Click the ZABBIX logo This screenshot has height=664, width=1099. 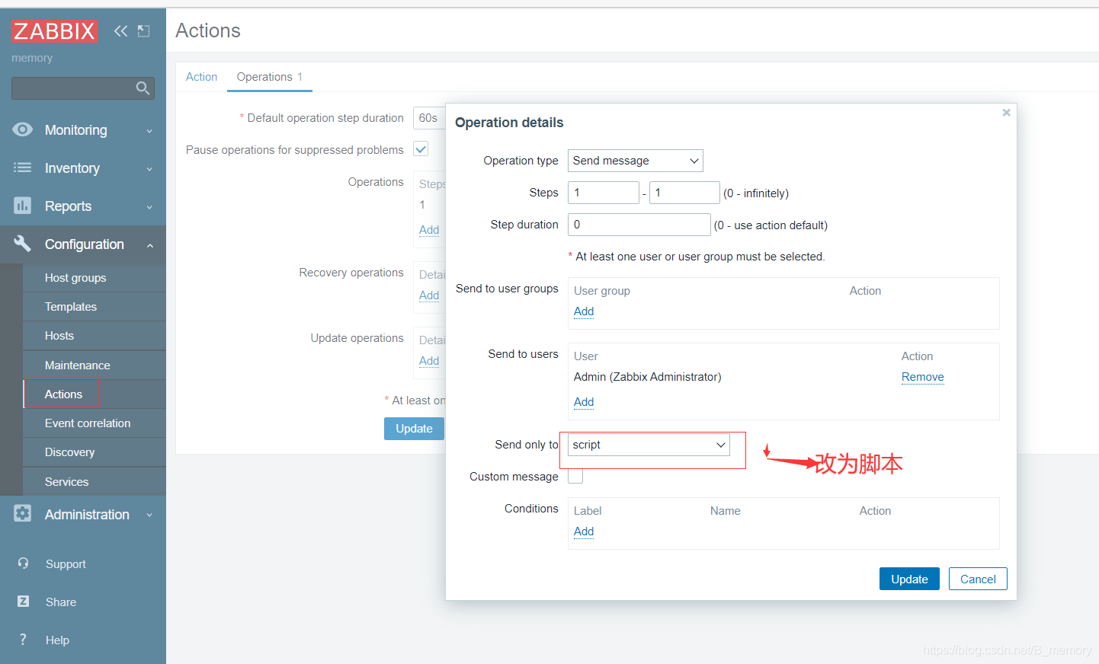(x=54, y=30)
